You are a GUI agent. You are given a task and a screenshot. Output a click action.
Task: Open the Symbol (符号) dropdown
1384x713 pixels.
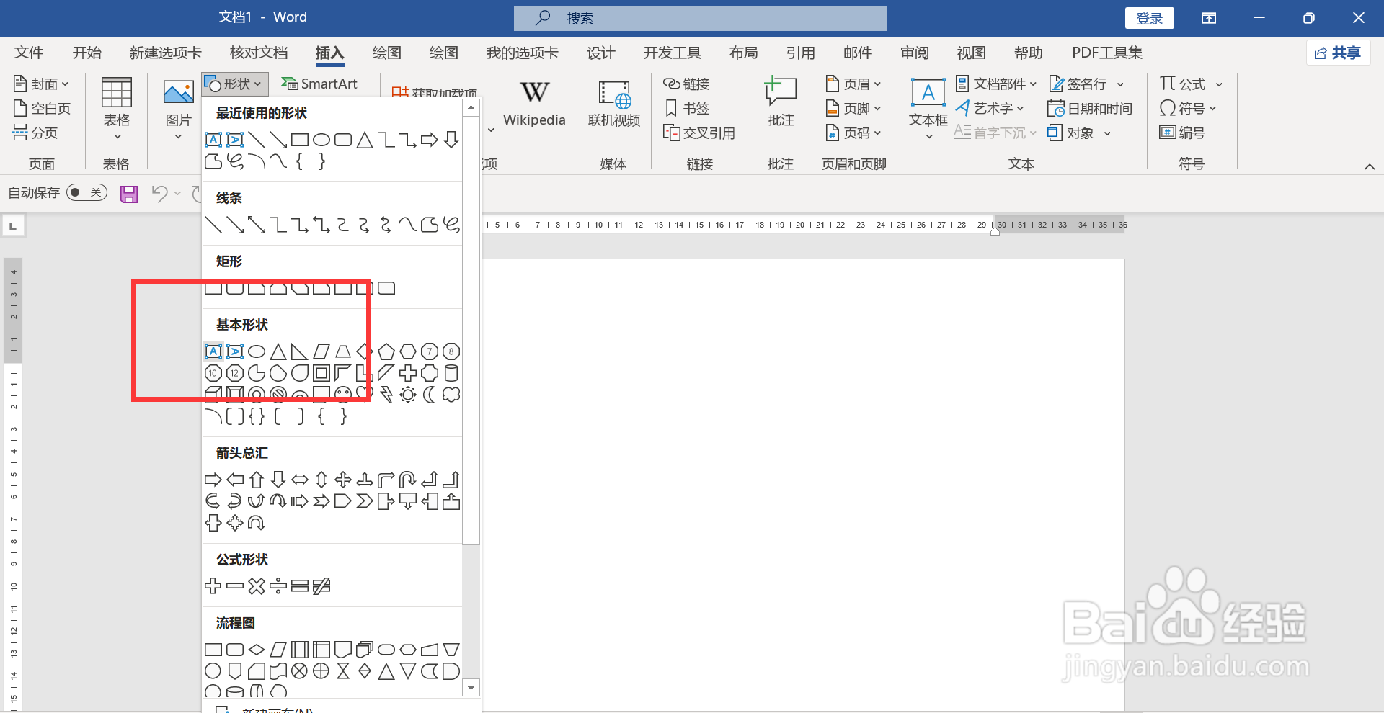1188,109
